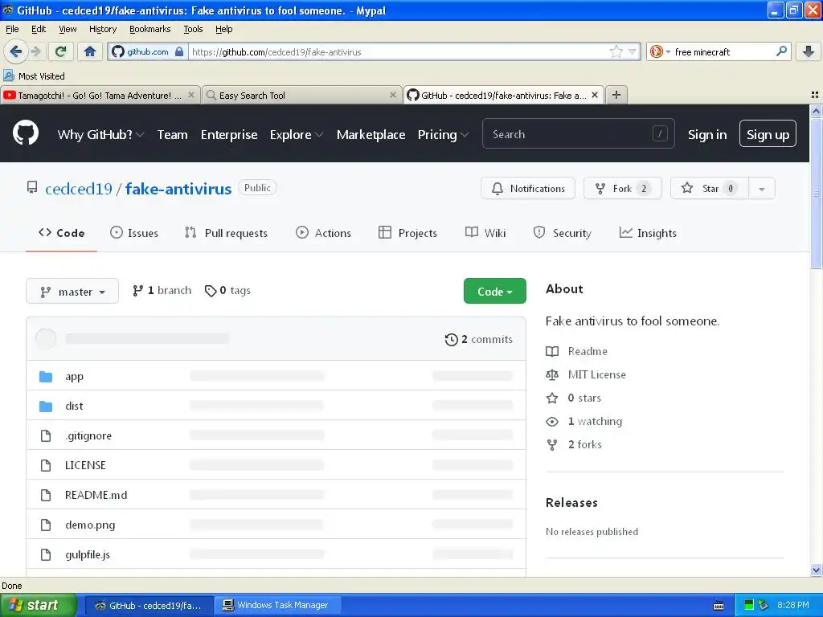Open the Security tab
Screen dimensions: 823x617
(562, 233)
